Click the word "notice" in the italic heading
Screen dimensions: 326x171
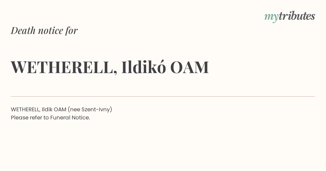pyautogui.click(x=51, y=31)
